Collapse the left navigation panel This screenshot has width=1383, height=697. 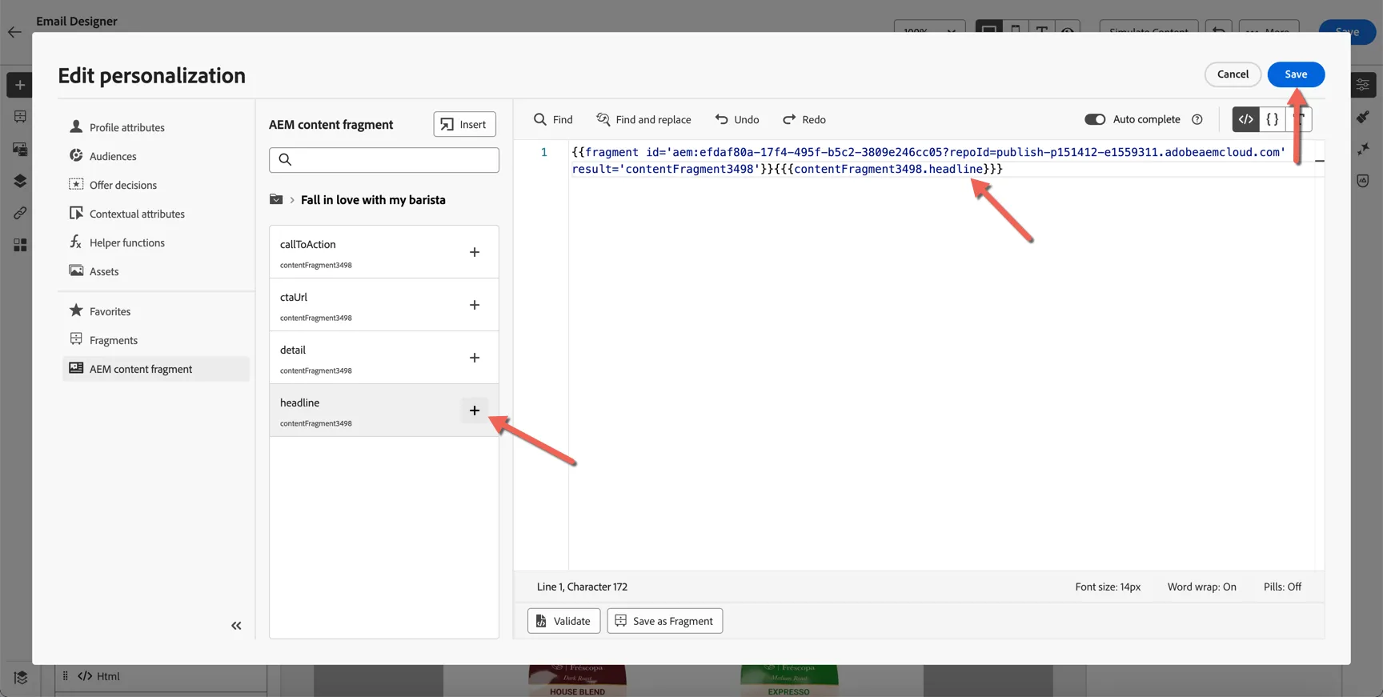click(236, 626)
